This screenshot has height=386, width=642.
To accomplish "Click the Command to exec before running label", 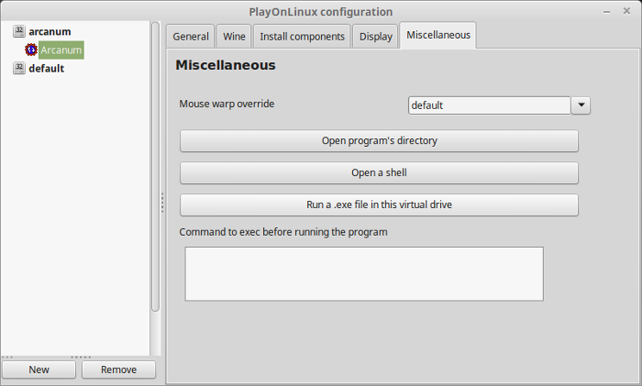I will (283, 232).
